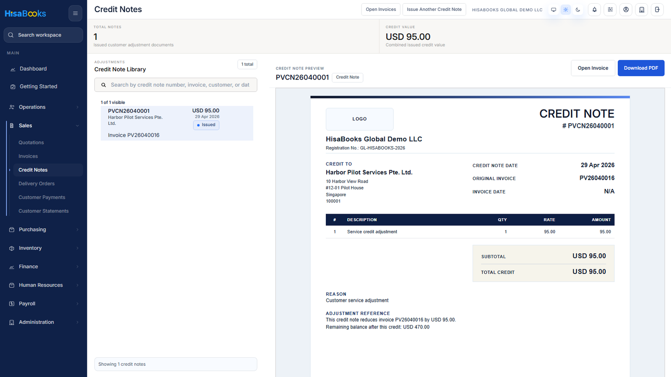The width and height of the screenshot is (671, 377).
Task: Expand the Finance menu chevron
Action: pos(78,267)
